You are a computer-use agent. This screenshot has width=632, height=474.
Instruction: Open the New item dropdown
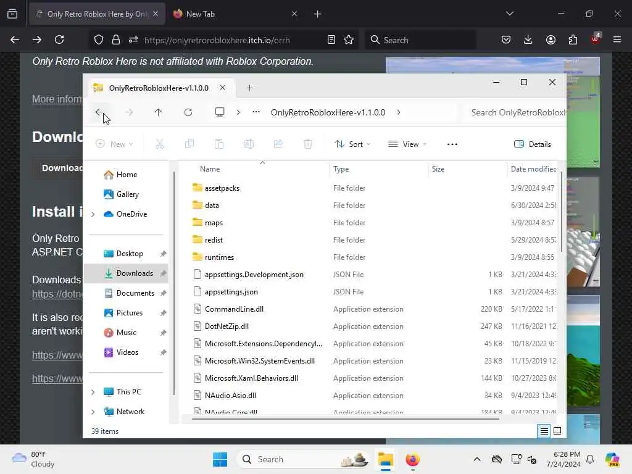point(114,144)
